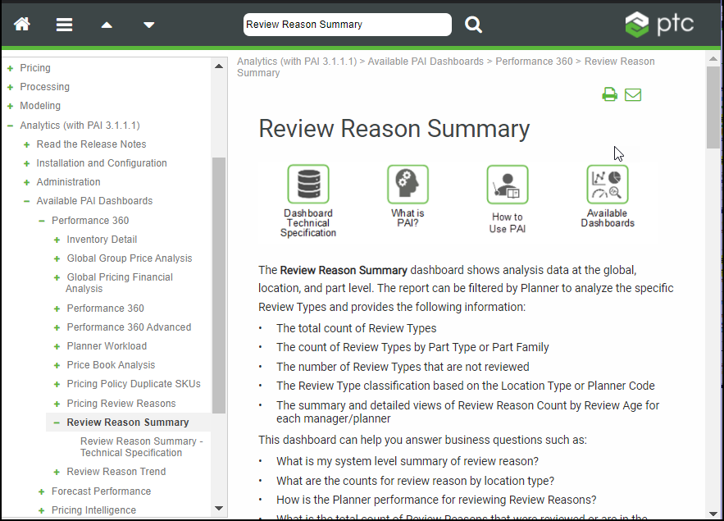Open Pricing Policy Duplicate SKUs topic
724x521 pixels.
pyautogui.click(x=134, y=384)
